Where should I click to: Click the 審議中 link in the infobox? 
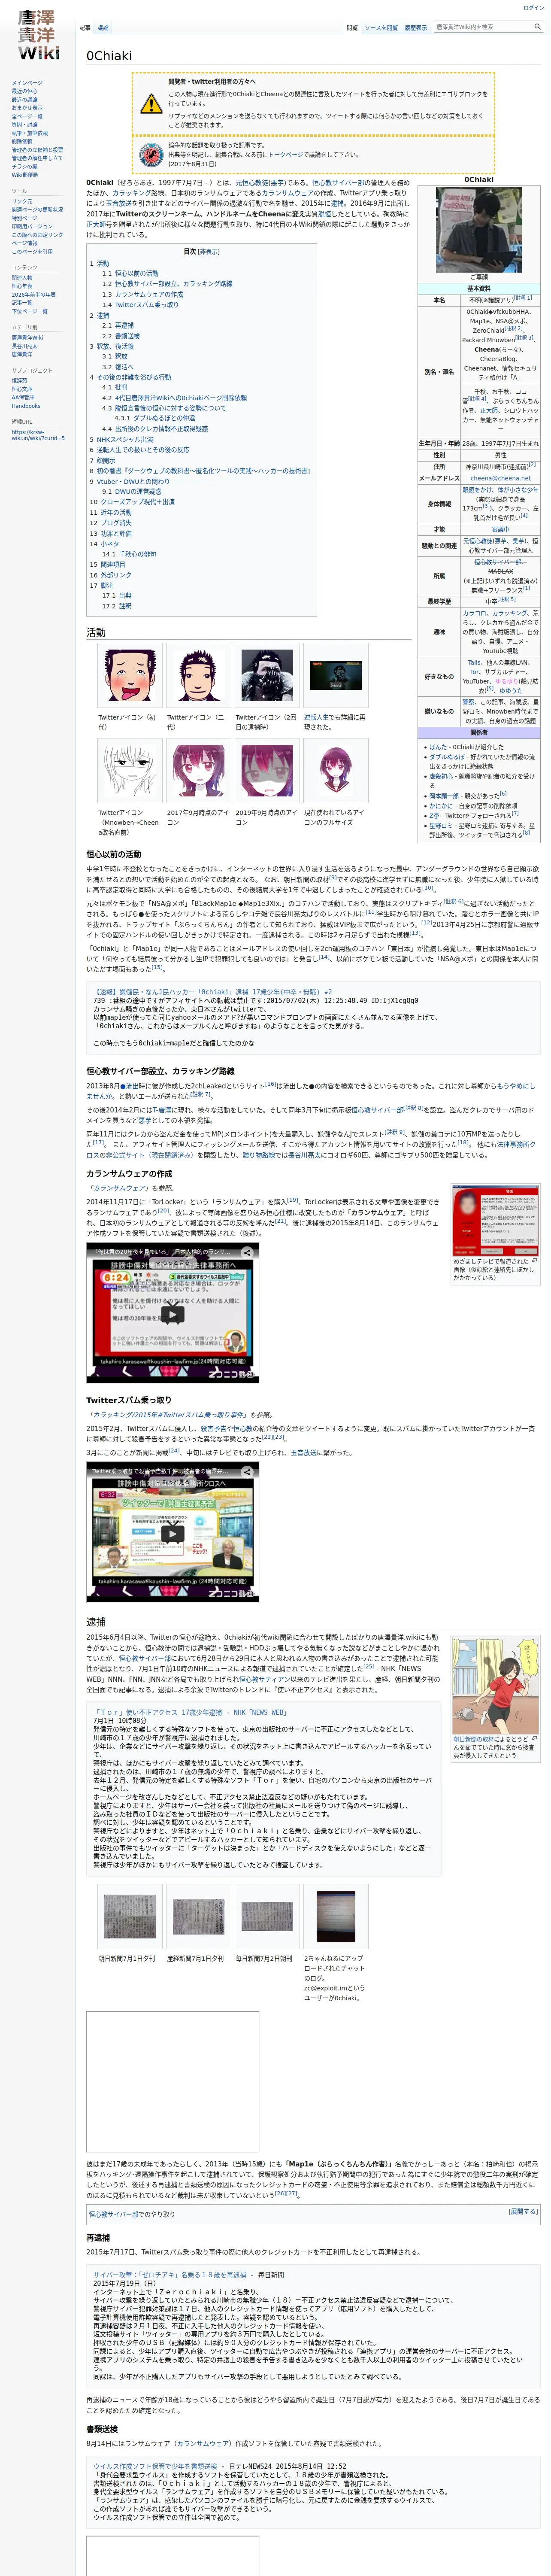pyautogui.click(x=500, y=530)
